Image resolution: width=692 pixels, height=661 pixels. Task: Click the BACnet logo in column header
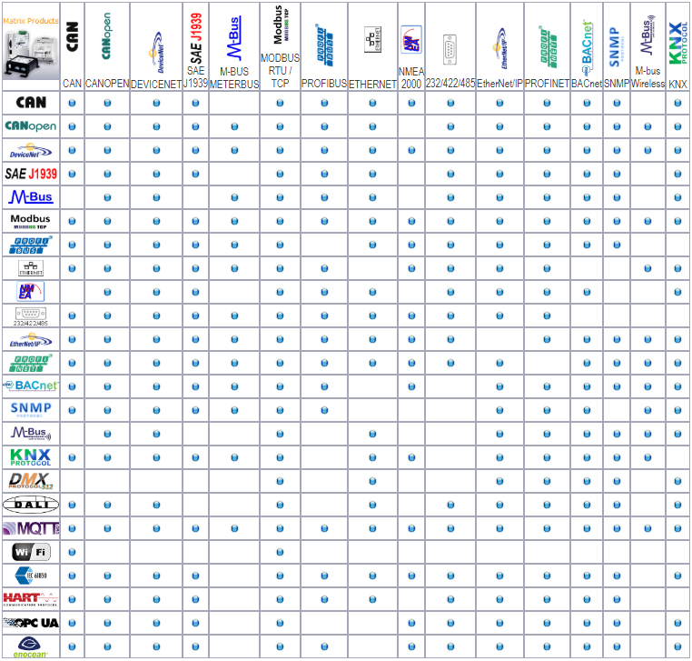pos(587,46)
